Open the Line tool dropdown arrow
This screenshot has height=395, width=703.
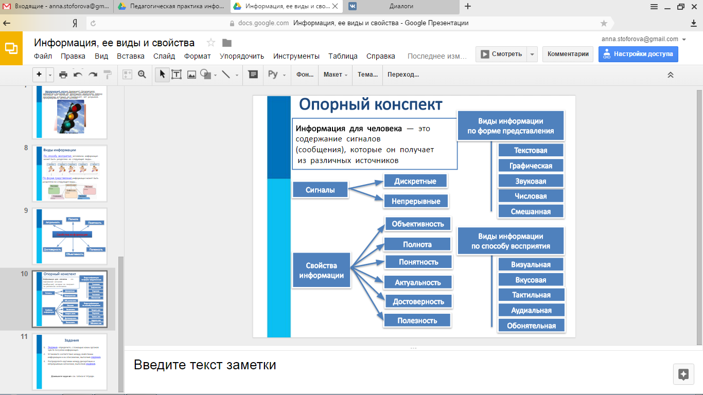pos(237,75)
